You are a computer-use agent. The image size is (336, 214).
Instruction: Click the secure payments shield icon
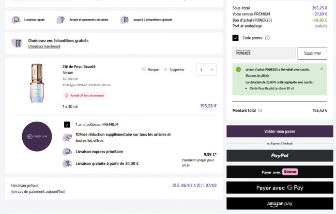(61, 20)
